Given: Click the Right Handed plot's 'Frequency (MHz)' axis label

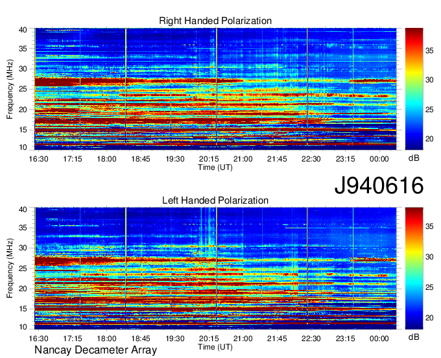Looking at the screenshot, I should pos(10,89).
